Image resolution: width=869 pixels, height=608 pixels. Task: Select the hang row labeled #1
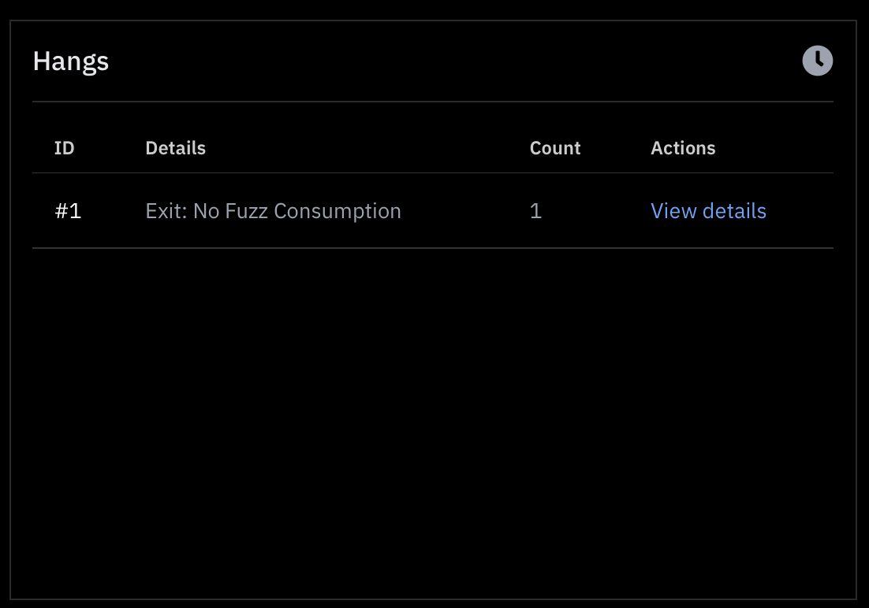[x=68, y=210]
